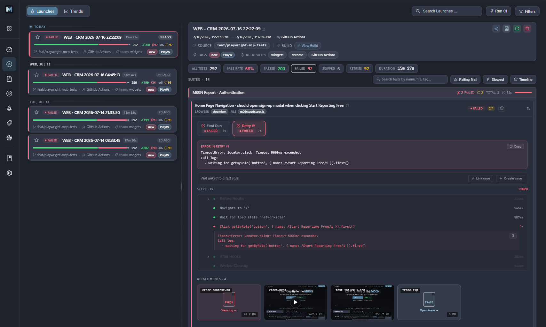This screenshot has height=327, width=546.
Task: Click the m00n\auth.spec.js file chip
Action: (x=252, y=112)
